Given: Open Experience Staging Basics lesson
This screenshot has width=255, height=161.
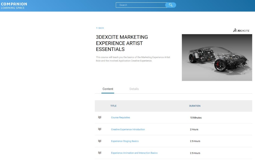Looking at the screenshot, I should [125, 141].
